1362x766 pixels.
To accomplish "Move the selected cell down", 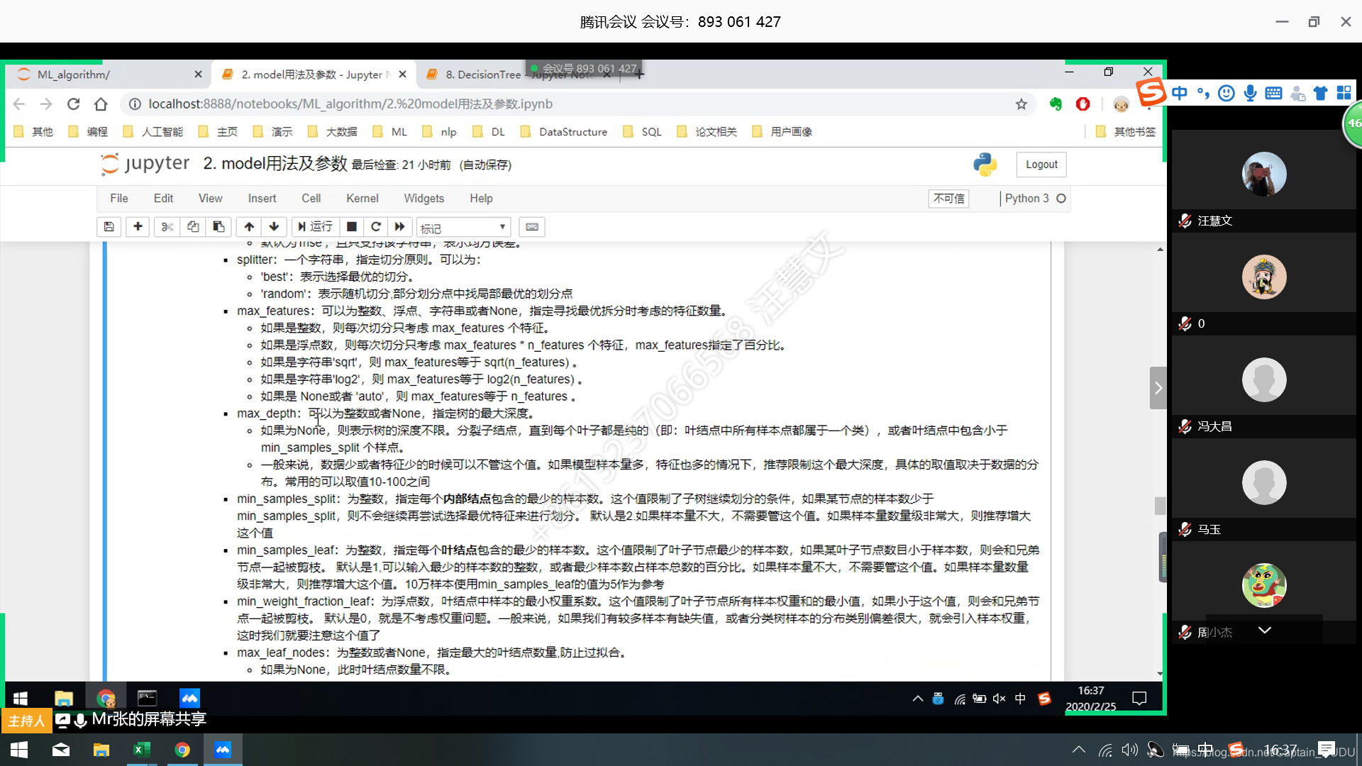I will pyautogui.click(x=274, y=227).
